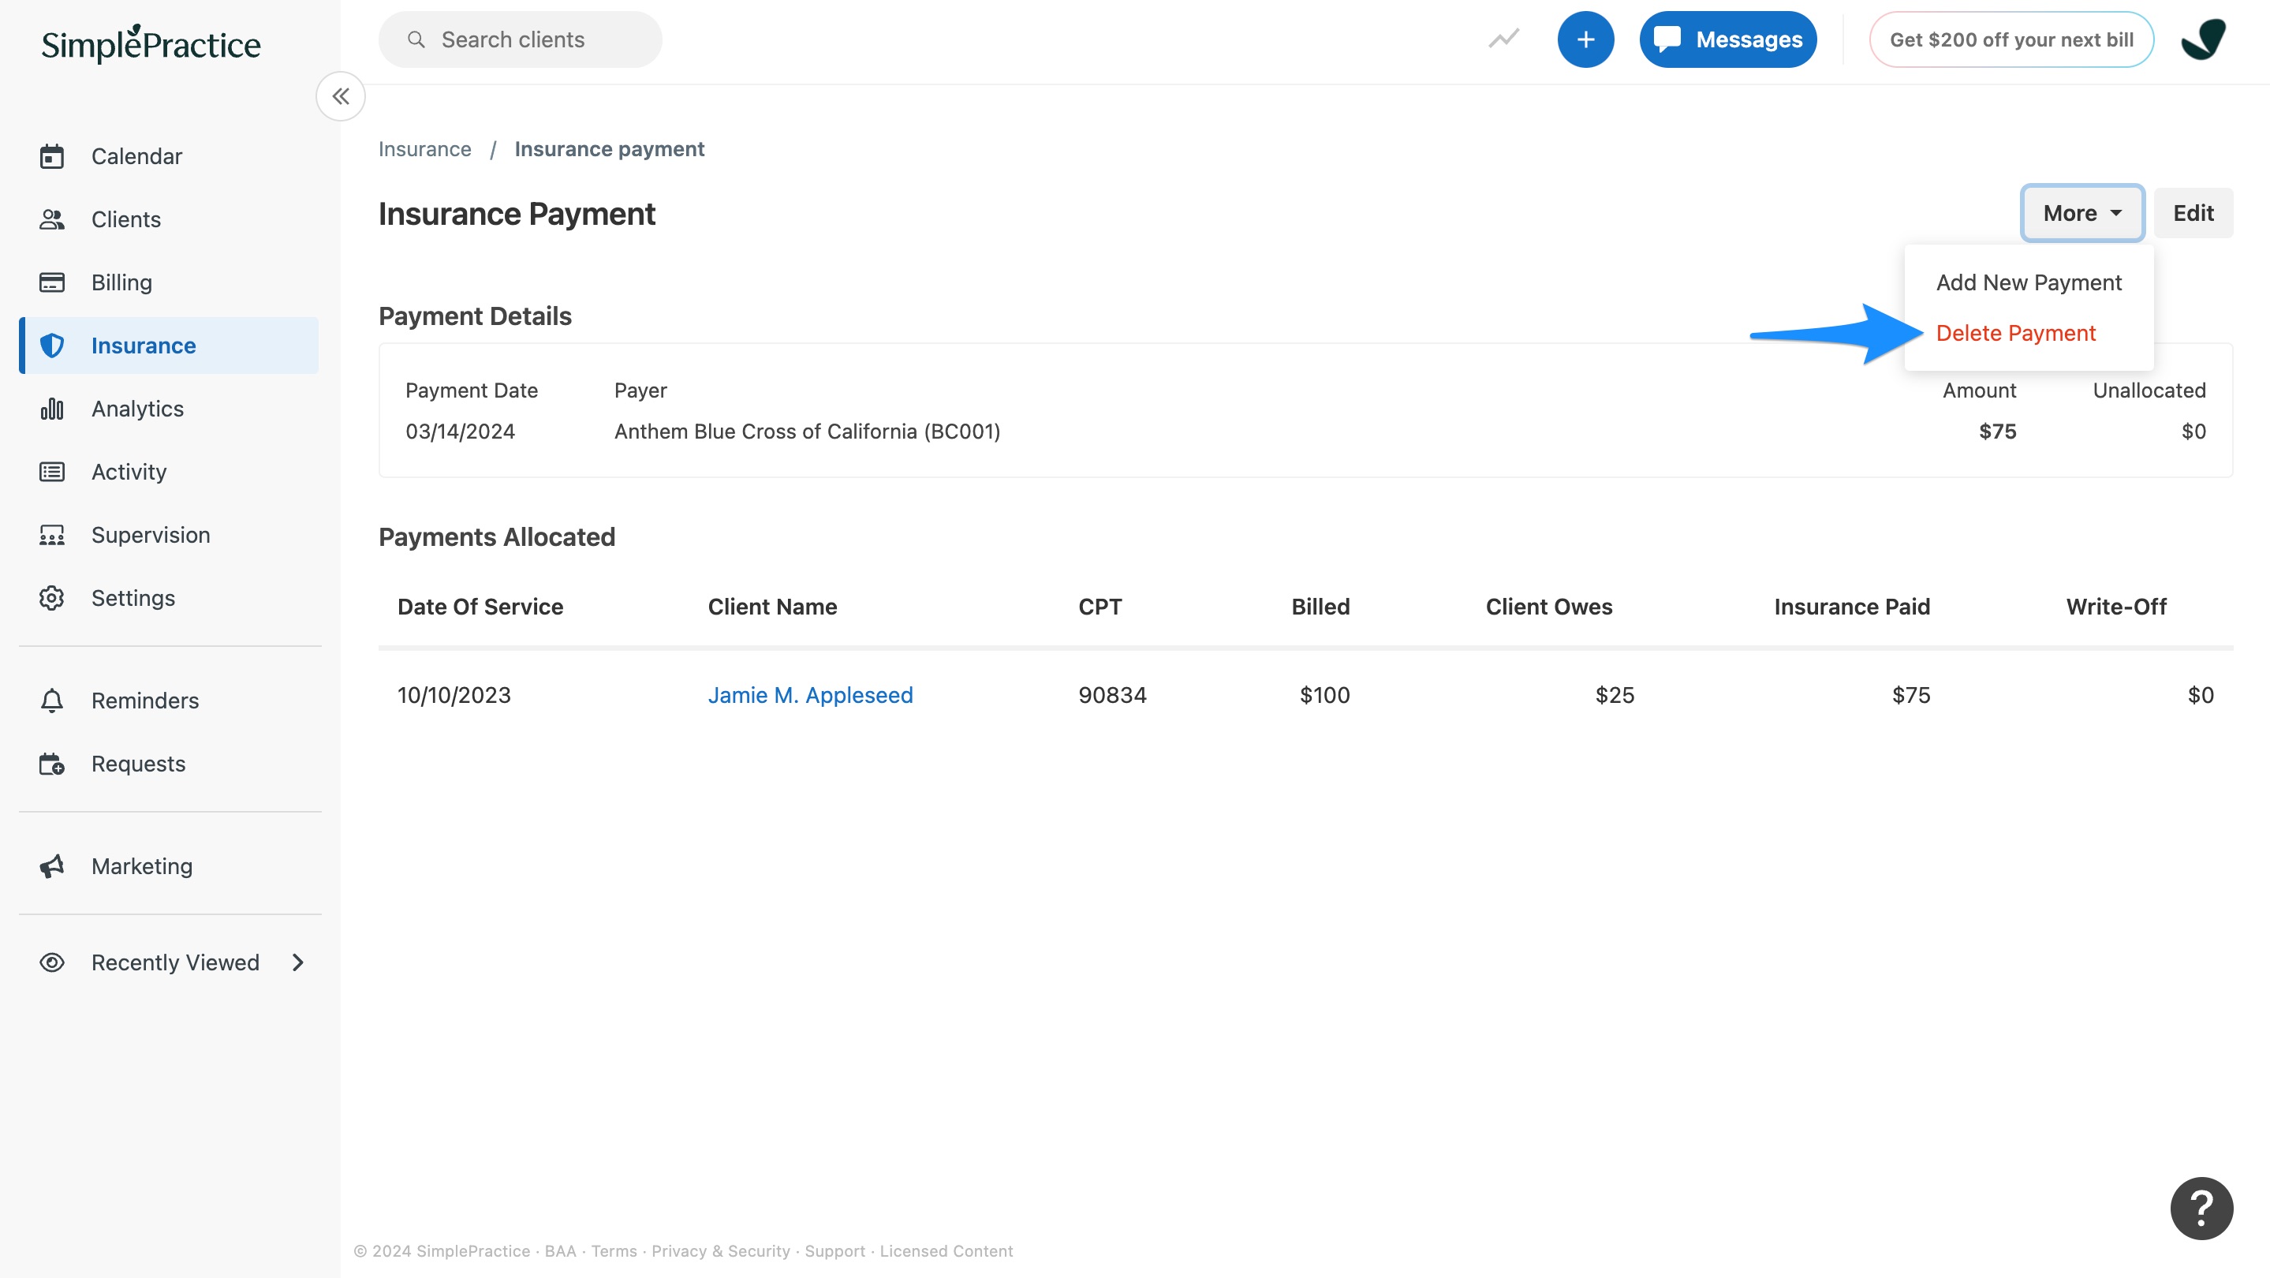Click the Reminders bell icon
The height and width of the screenshot is (1278, 2270).
(x=52, y=701)
